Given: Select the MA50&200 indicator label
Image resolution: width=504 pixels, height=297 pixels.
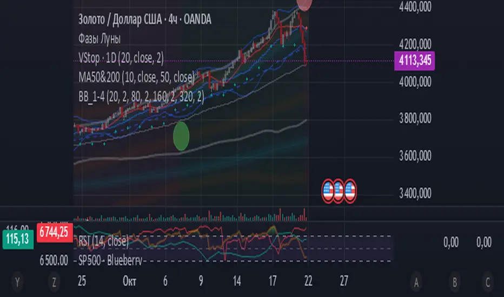Looking at the screenshot, I should pos(137,77).
